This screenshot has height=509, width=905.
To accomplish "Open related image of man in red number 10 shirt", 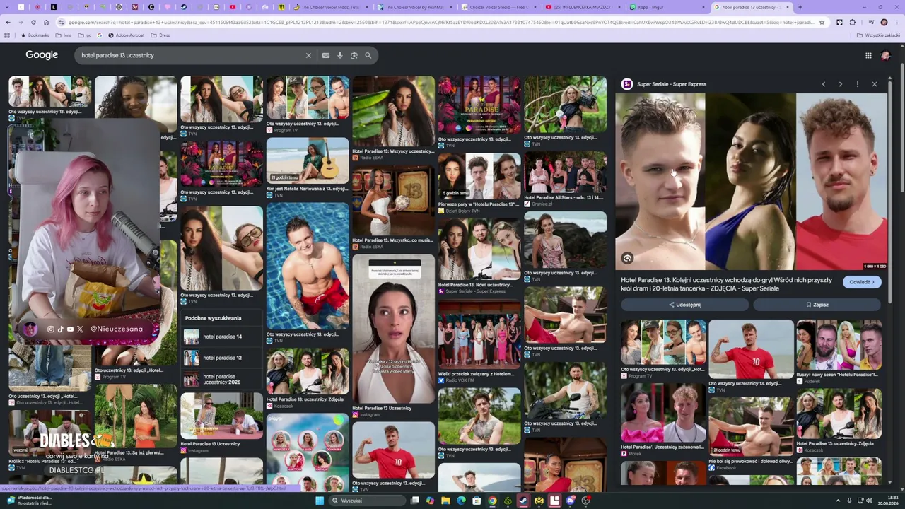I will coord(751,349).
